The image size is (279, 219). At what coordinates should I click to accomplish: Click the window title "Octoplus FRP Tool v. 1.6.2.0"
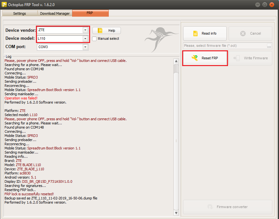pos(31,5)
